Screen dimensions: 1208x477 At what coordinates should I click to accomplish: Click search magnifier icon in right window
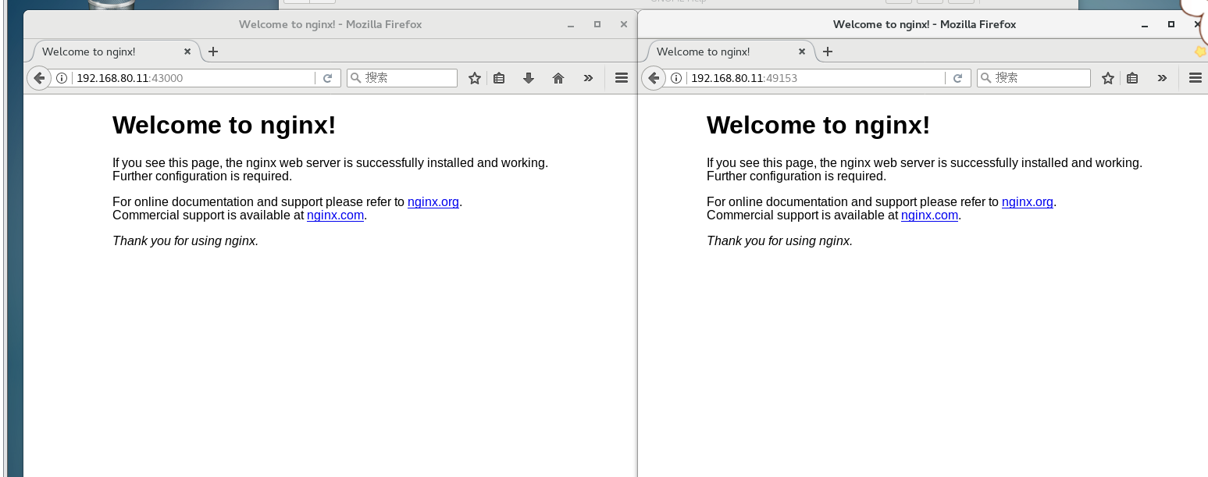tap(986, 78)
